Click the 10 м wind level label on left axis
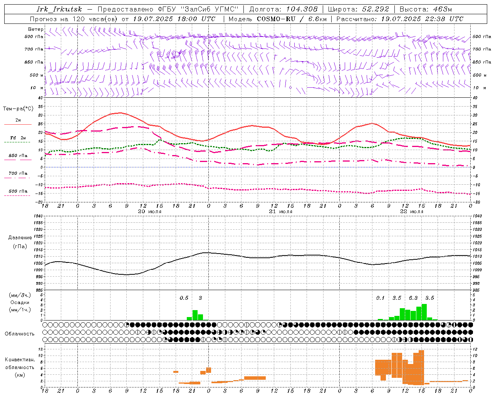This screenshot has height=394, width=493. click(x=36, y=88)
